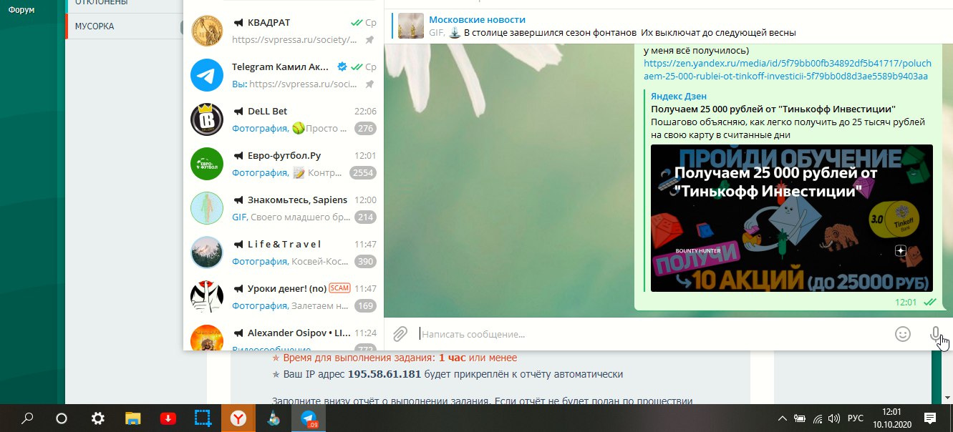The image size is (953, 432).
Task: Open clock 12:01 10.10.2020 in tray
Action: 891,418
